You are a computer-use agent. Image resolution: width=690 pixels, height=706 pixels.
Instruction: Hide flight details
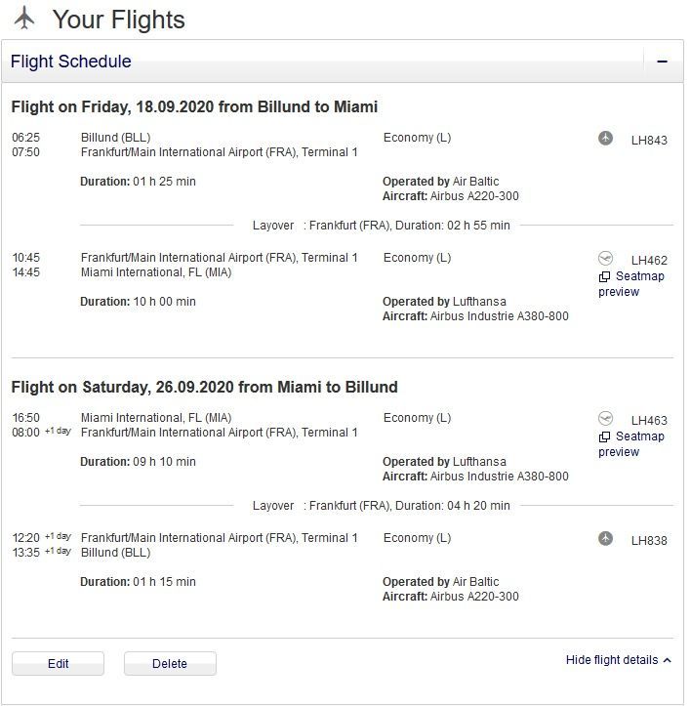coord(612,660)
